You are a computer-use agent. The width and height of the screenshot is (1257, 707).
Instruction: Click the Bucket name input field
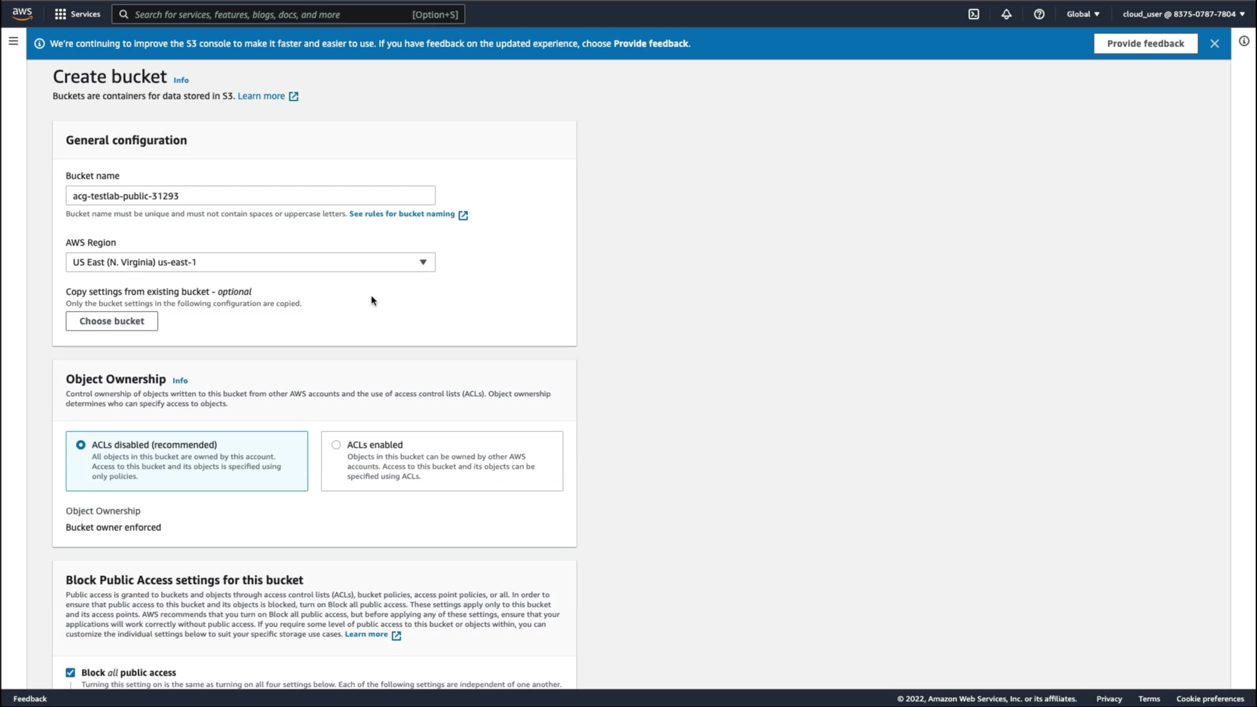click(250, 196)
